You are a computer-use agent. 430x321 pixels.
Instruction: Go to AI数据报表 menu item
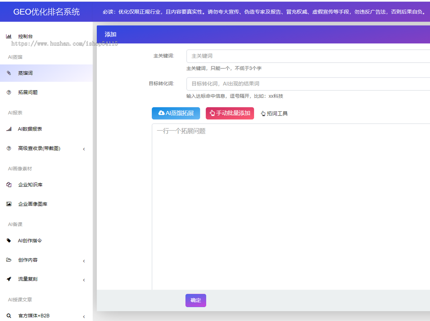[46, 129]
